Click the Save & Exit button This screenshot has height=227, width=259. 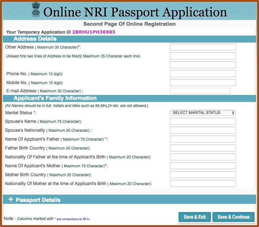[195, 217]
